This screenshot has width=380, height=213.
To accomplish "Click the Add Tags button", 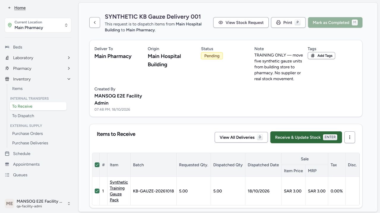I will pyautogui.click(x=321, y=56).
